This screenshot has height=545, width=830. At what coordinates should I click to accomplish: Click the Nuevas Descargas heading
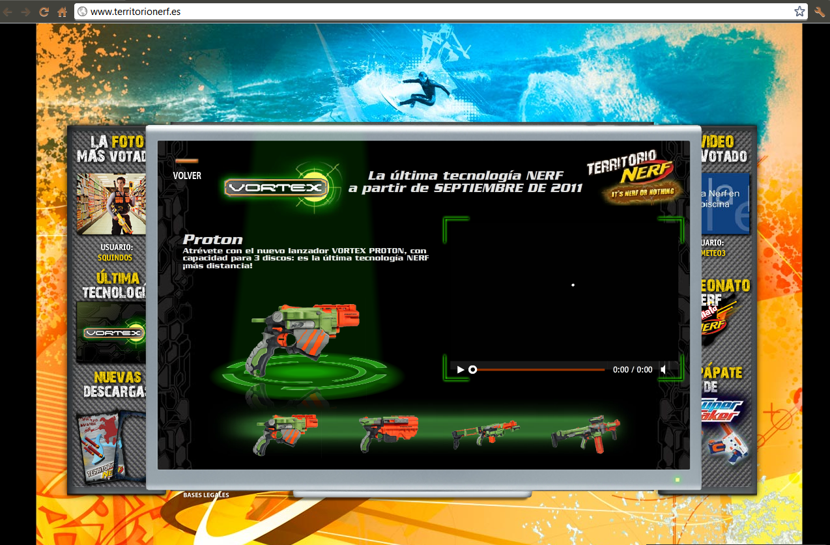pyautogui.click(x=115, y=384)
